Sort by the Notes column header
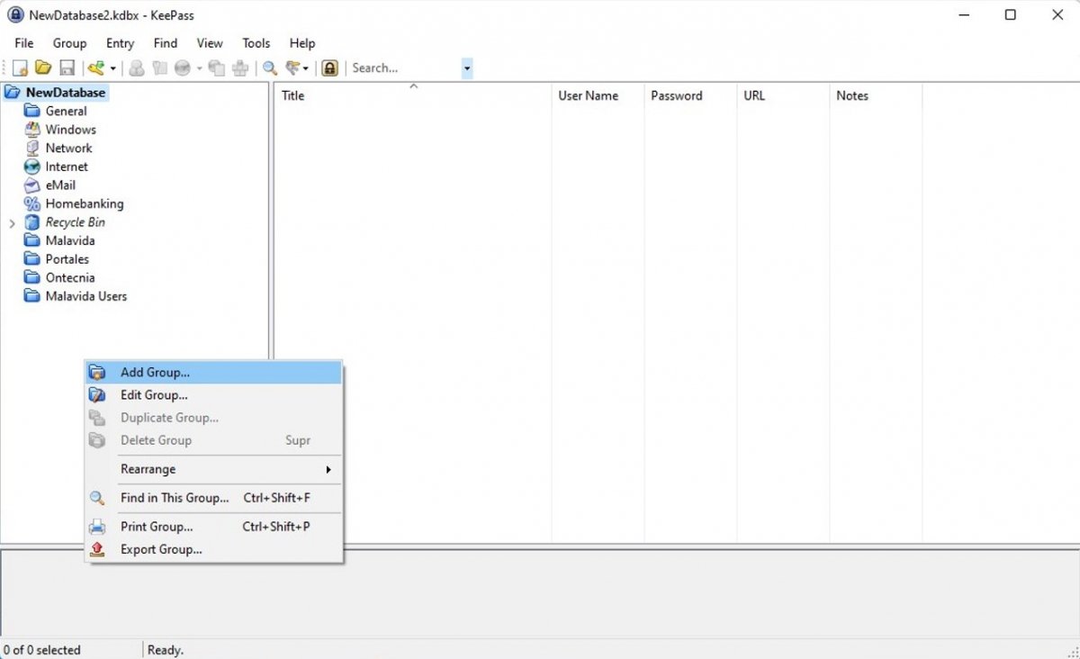The height and width of the screenshot is (659, 1080). (x=876, y=95)
